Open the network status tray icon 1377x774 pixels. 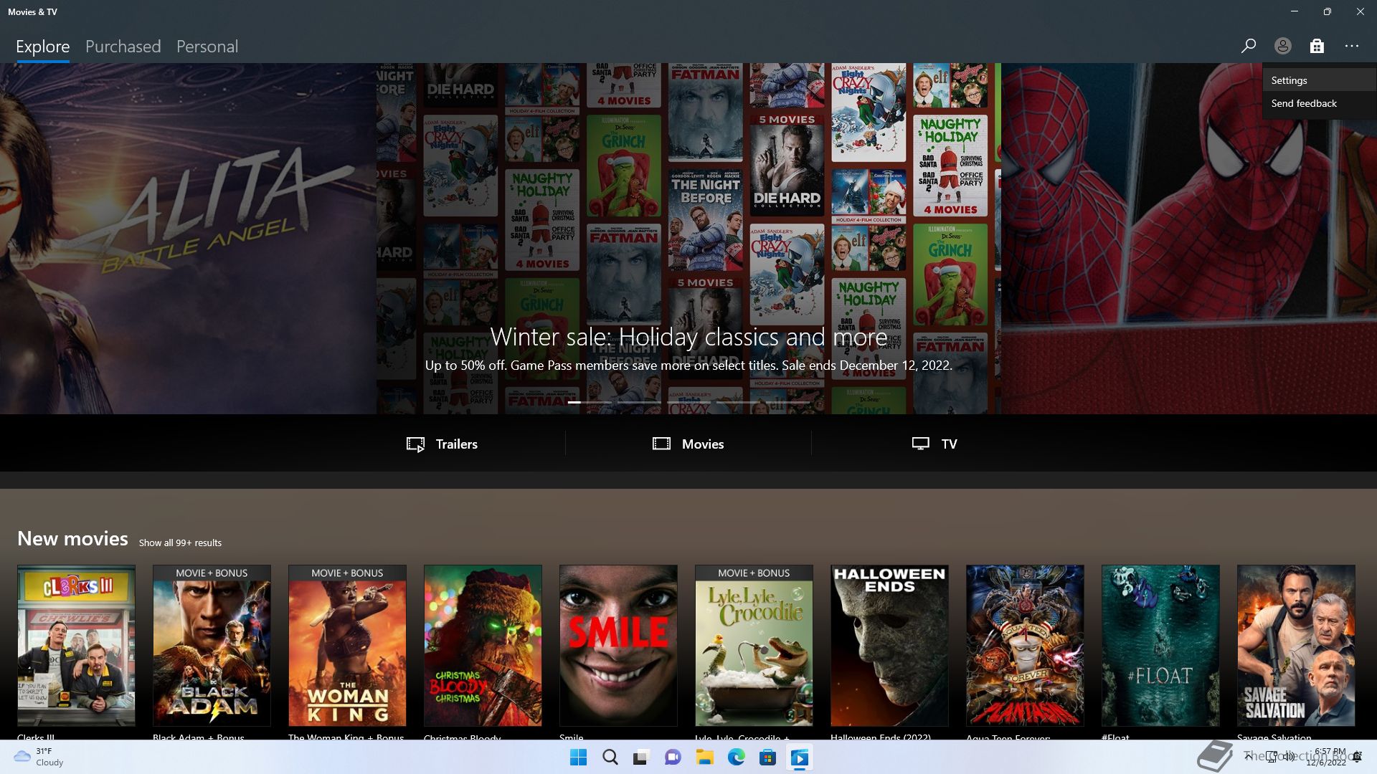(x=1271, y=756)
